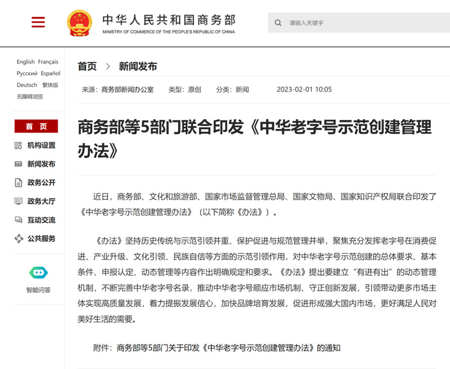Enable 无障碍浏览 accessibility browsing mode
The width and height of the screenshot is (450, 369).
30,97
